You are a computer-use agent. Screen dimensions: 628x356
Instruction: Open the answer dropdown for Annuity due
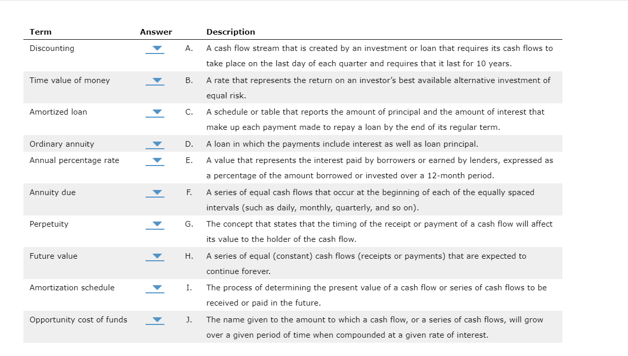tap(155, 193)
